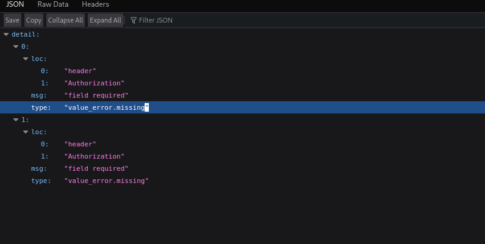Click Collapse All button

pos(65,20)
